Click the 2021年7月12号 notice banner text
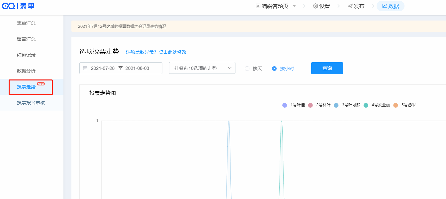Screen dimensions: 446x199 tap(122, 26)
